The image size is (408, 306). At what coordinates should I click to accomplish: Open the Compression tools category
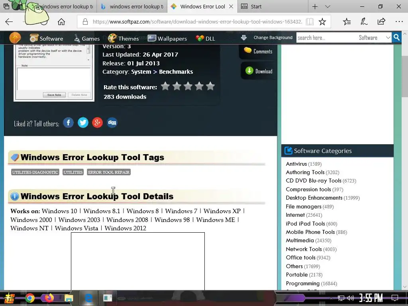[308, 189]
